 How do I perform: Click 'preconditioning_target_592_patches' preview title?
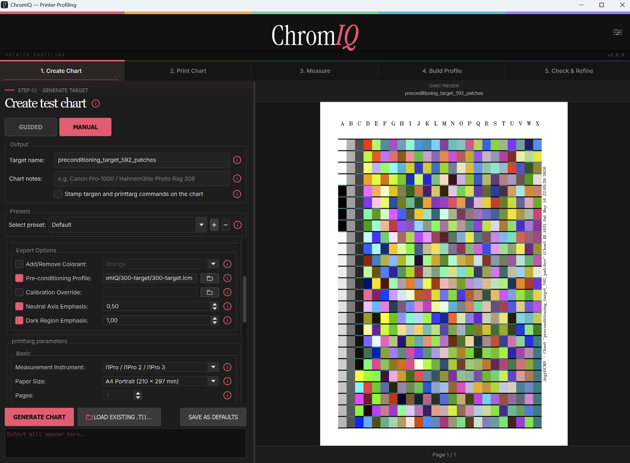444,93
